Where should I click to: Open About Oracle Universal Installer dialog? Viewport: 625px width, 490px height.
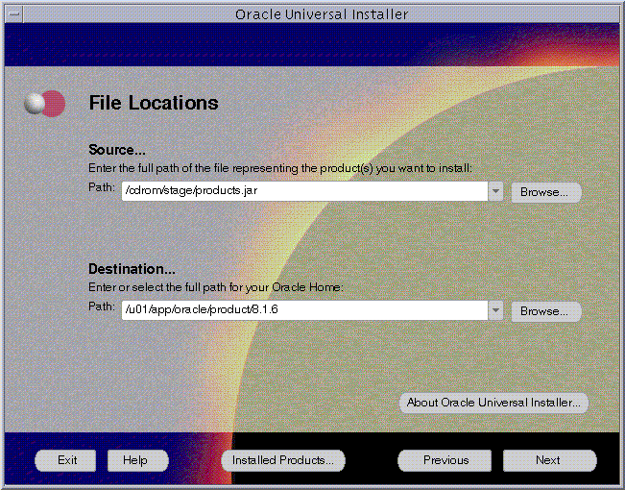[493, 403]
